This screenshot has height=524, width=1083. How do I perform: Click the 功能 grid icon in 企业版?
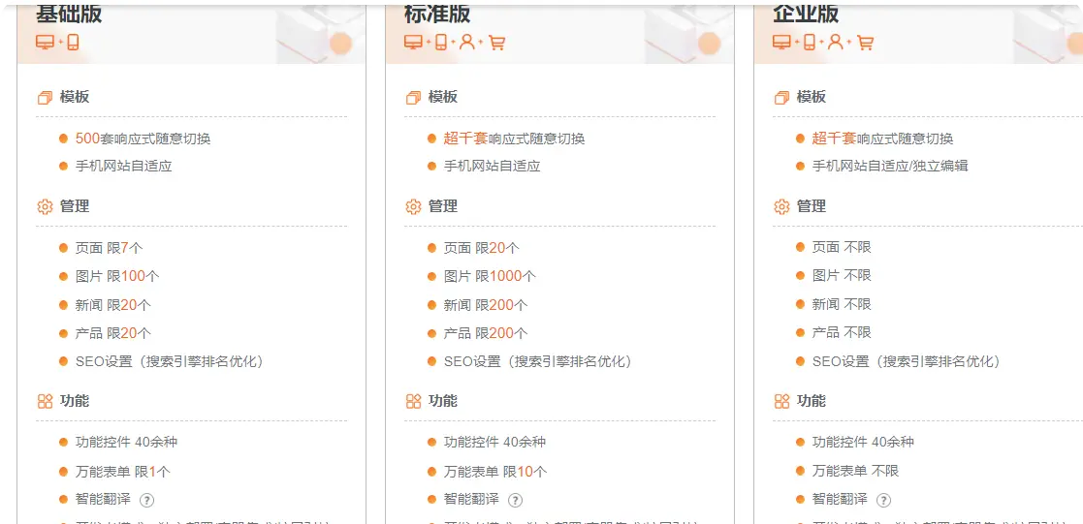point(781,401)
